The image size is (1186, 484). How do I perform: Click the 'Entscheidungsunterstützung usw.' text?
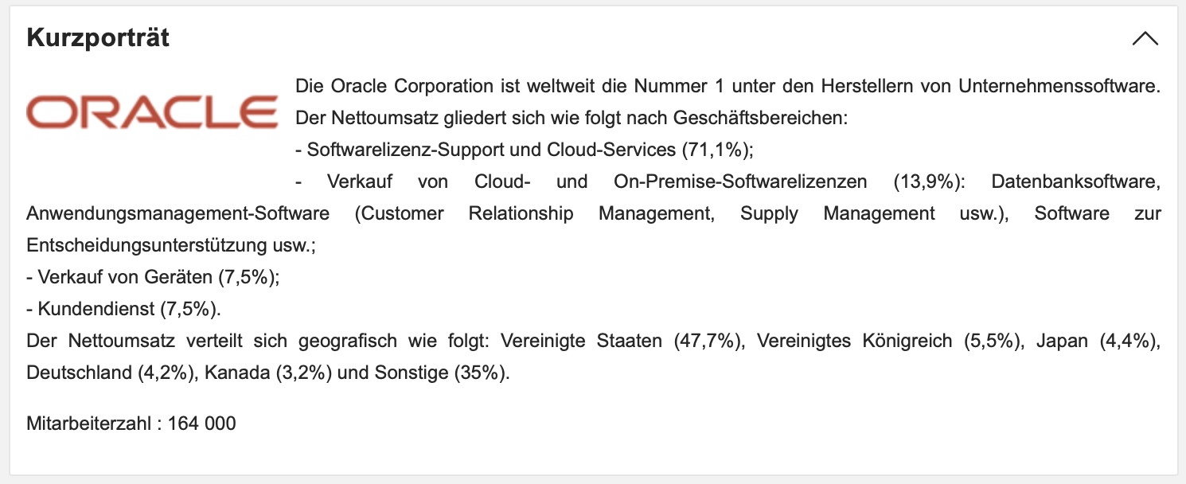point(170,245)
